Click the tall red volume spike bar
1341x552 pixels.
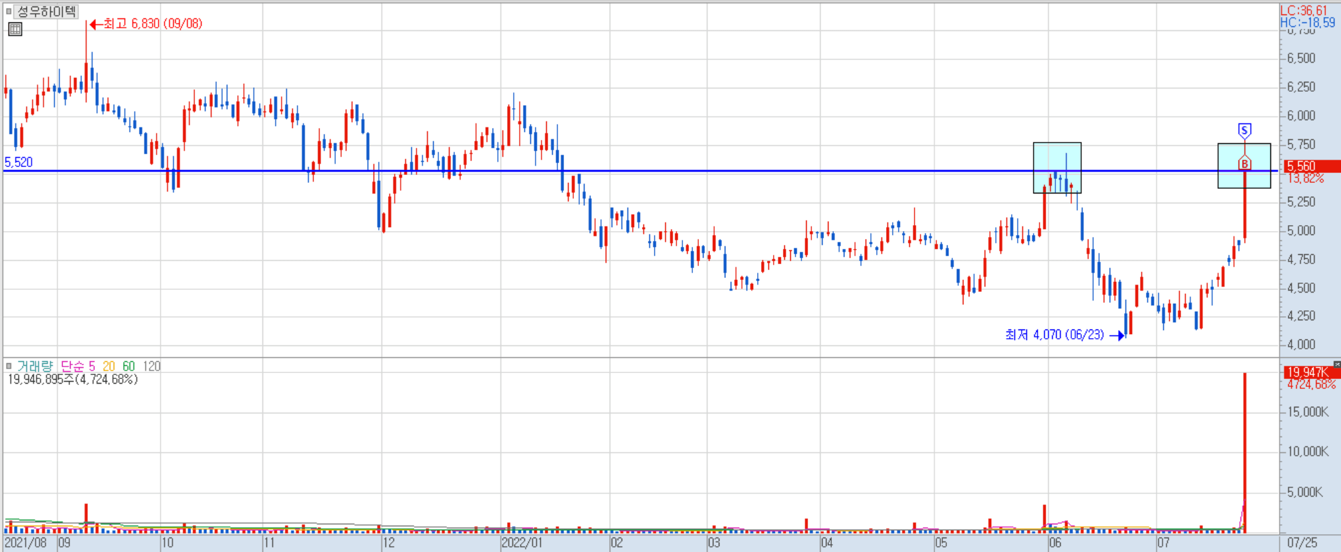click(x=1244, y=453)
